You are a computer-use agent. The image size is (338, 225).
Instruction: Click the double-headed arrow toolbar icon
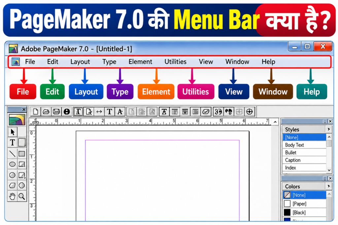coord(99,112)
